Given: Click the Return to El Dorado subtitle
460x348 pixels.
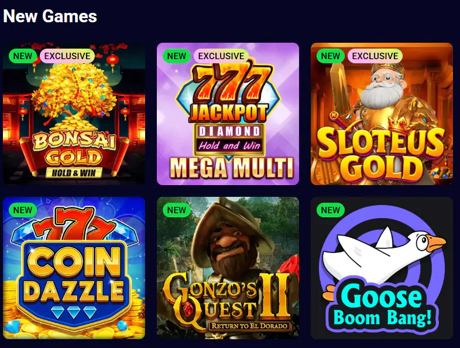Looking at the screenshot, I should (x=249, y=326).
